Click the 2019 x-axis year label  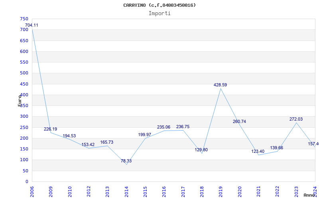tap(221, 192)
